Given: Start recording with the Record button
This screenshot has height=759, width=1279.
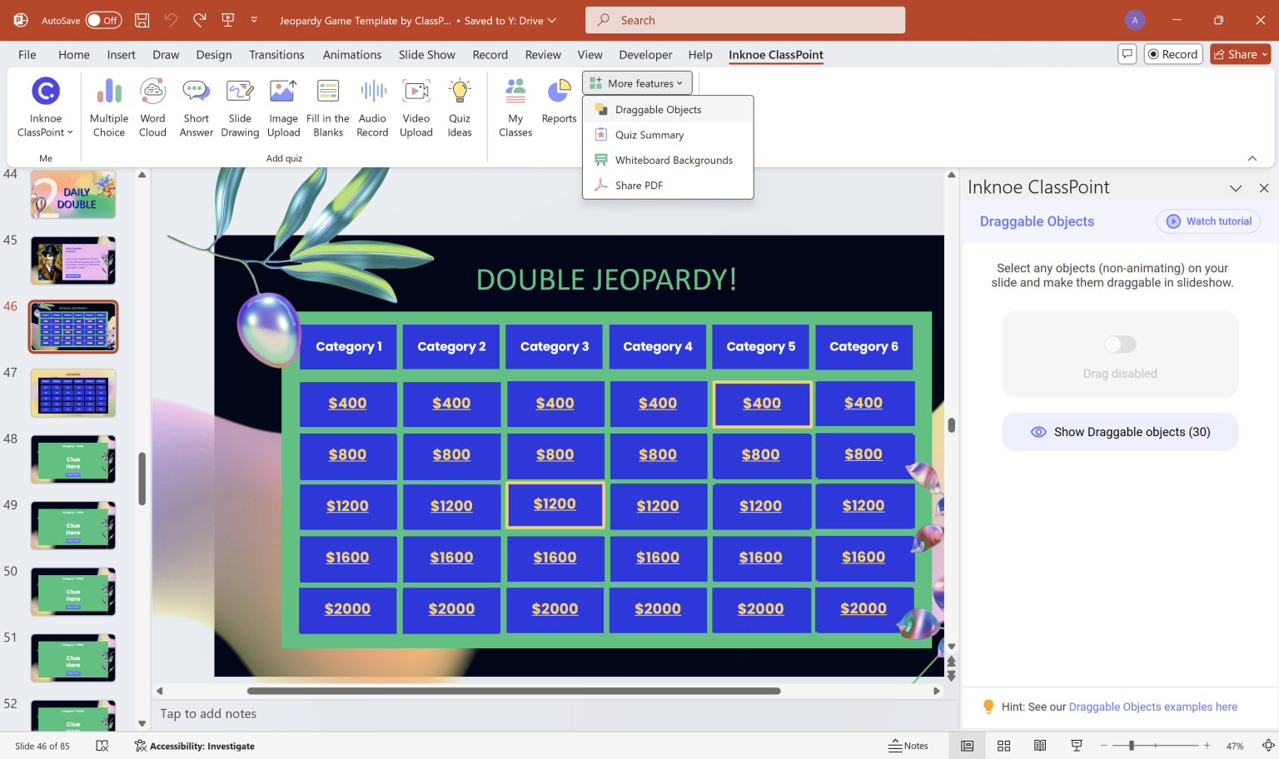Looking at the screenshot, I should tap(1172, 53).
